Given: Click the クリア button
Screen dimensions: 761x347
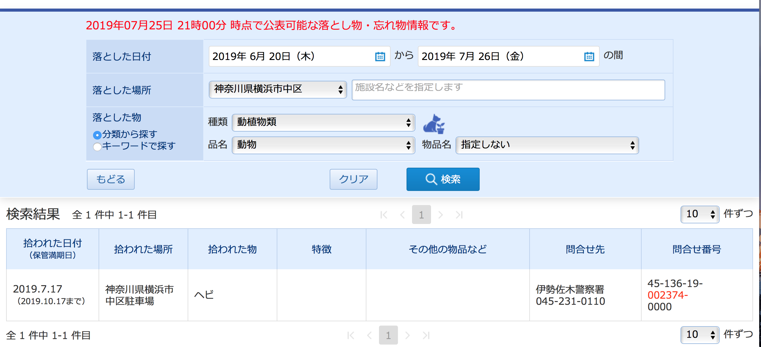Looking at the screenshot, I should coord(353,179).
